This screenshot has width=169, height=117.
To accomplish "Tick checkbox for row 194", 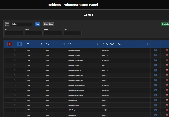I will pyautogui.click(x=15, y=110).
